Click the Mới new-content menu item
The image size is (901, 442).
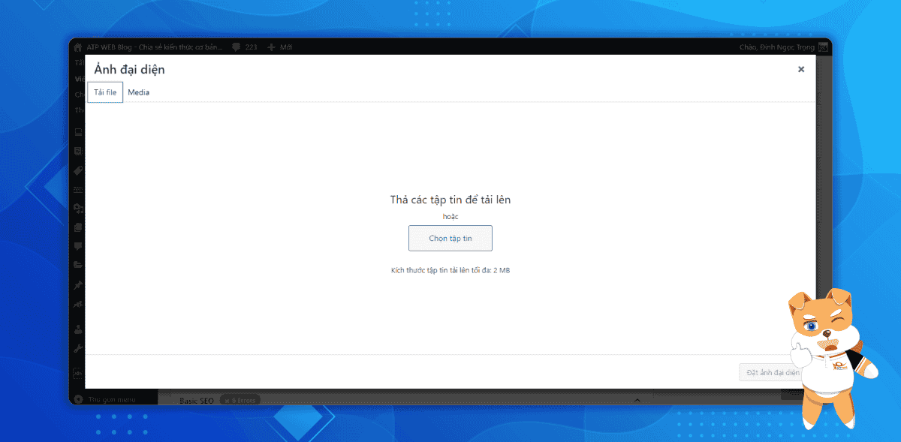tap(286, 47)
